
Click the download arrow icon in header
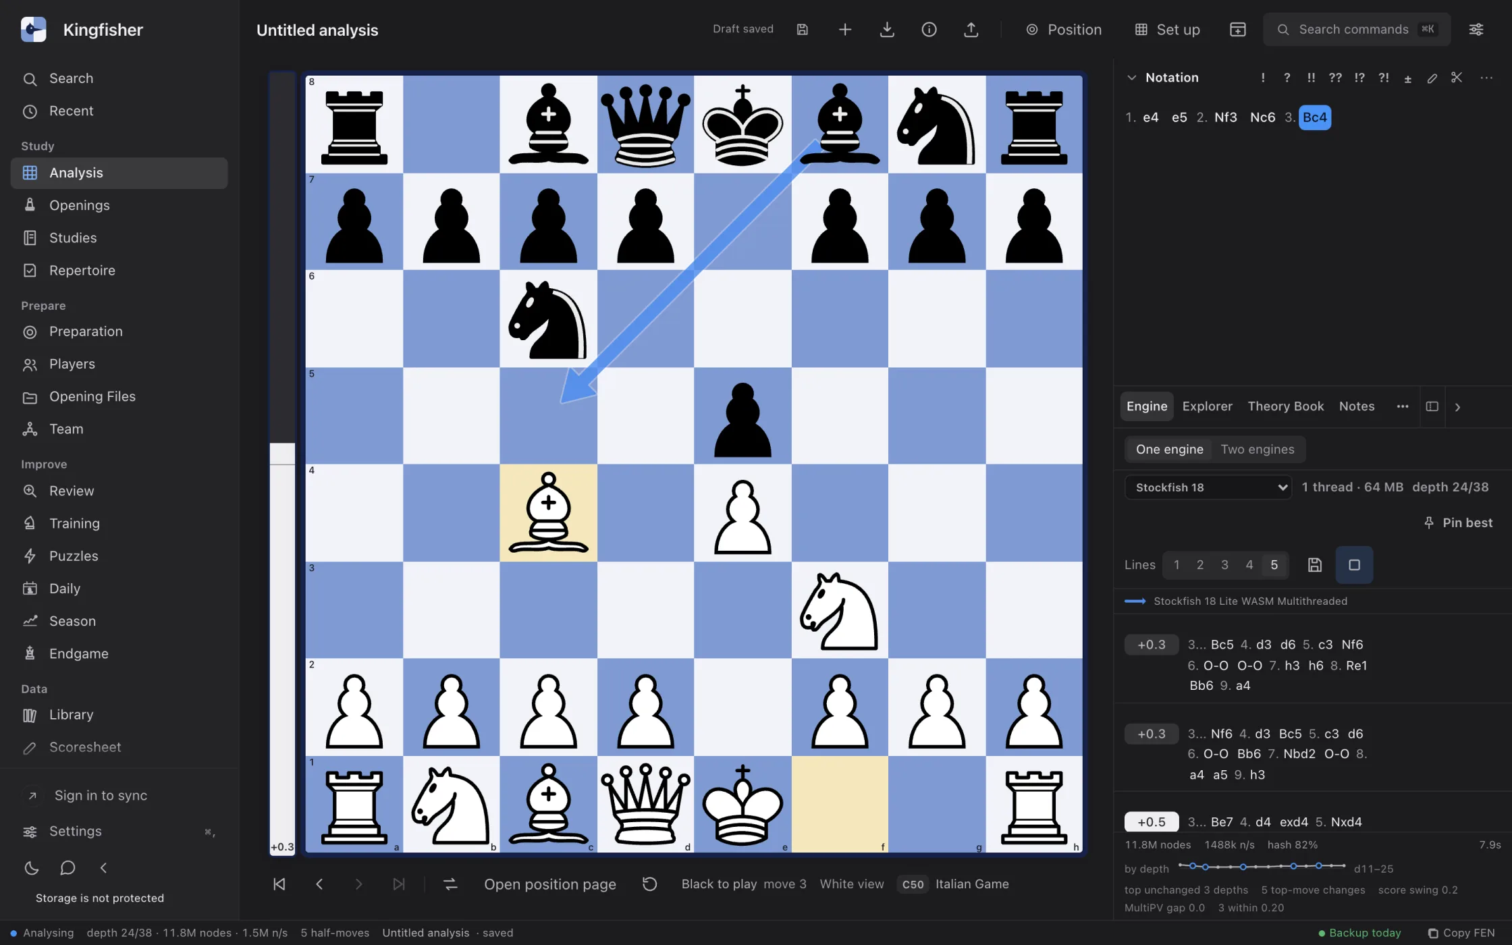click(x=887, y=30)
